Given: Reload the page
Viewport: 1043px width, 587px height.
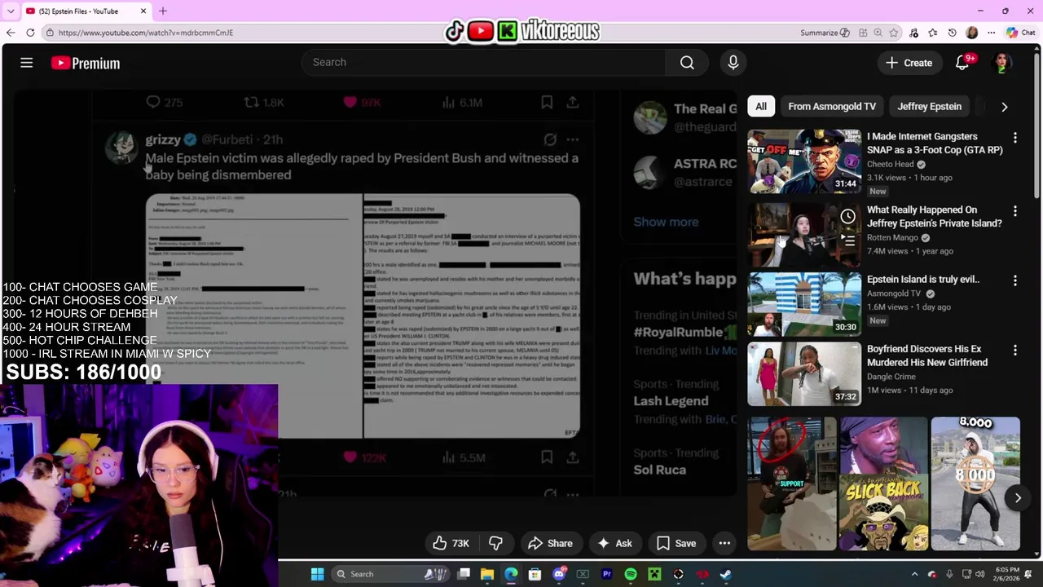Looking at the screenshot, I should [30, 33].
